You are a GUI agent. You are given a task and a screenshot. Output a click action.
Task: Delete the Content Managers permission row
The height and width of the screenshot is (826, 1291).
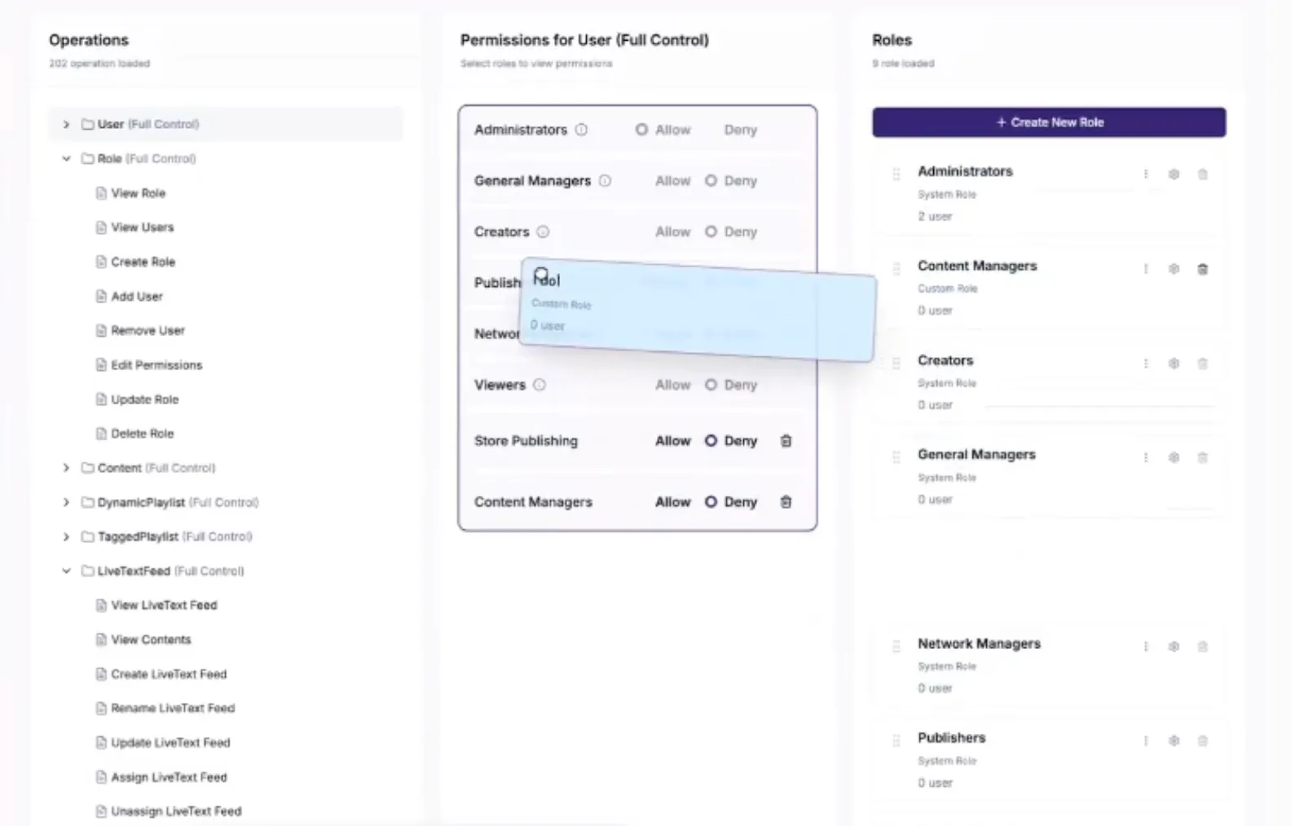tap(786, 502)
